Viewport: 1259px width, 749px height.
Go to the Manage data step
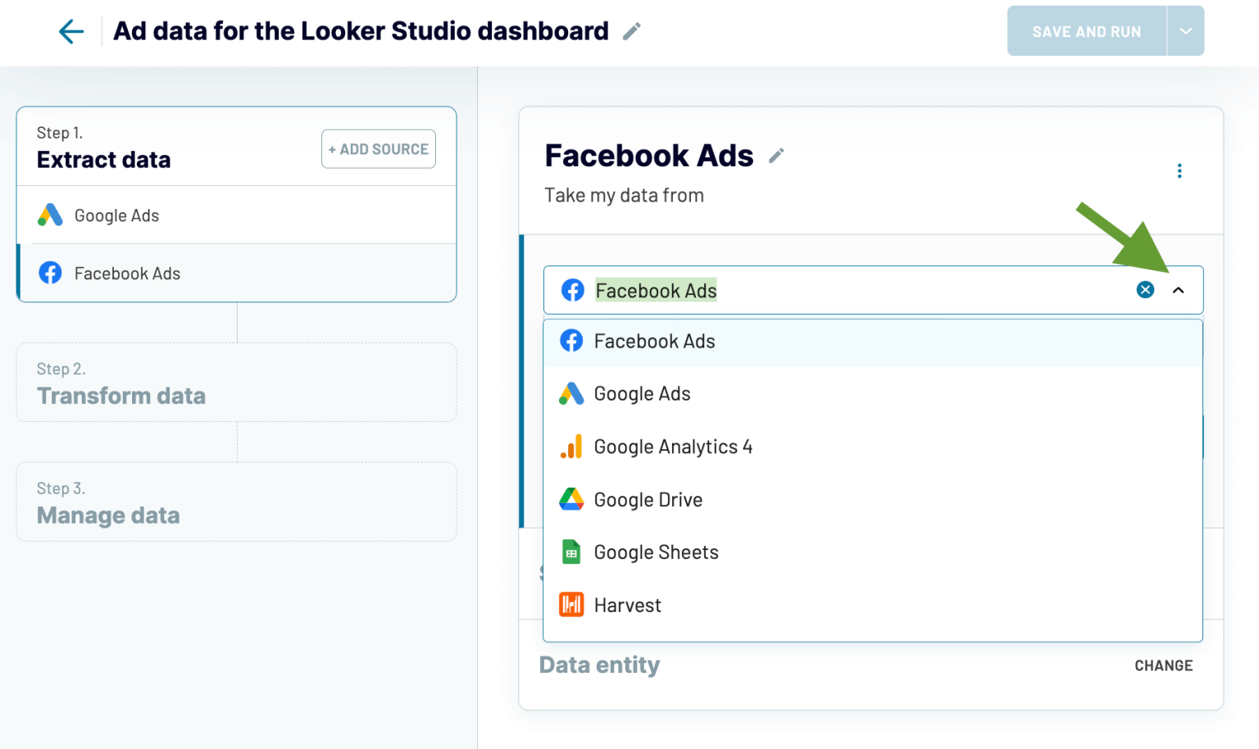[x=109, y=515]
